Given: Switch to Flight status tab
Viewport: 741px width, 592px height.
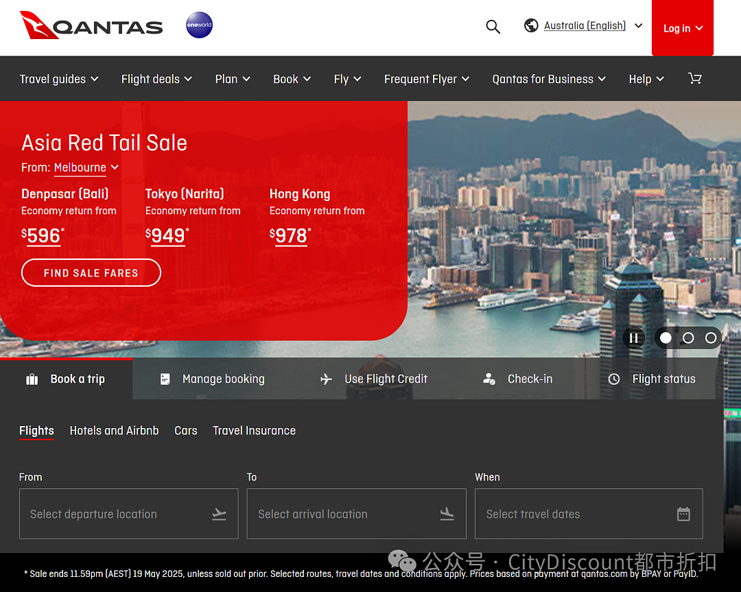Looking at the screenshot, I should [652, 379].
